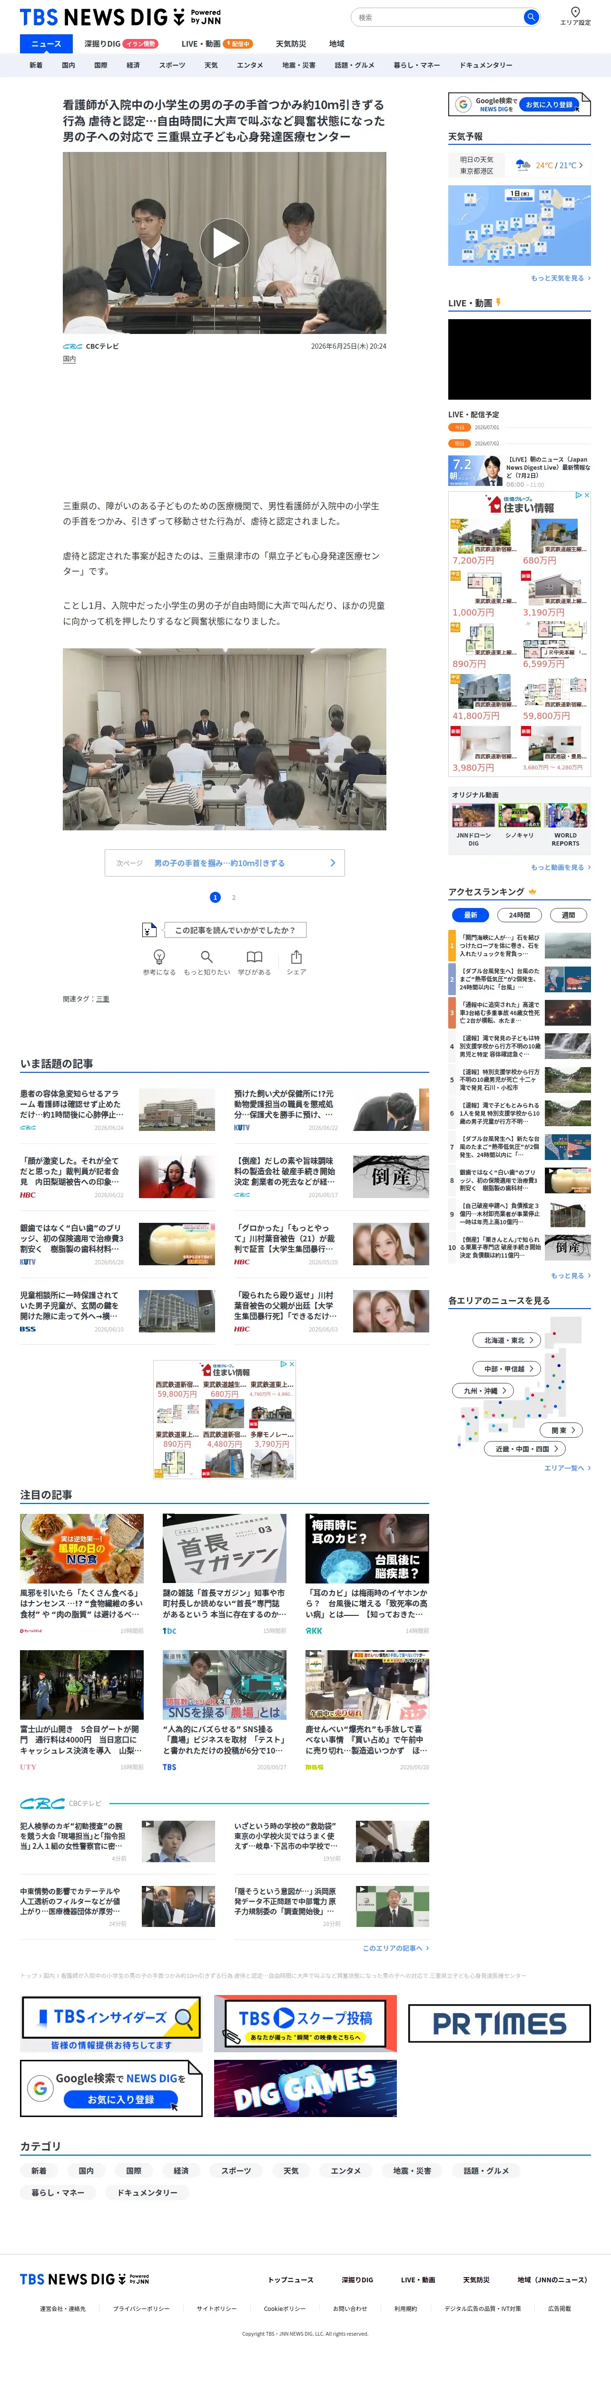Click エリア一覧へ link
The width and height of the screenshot is (611, 2400).
click(x=567, y=1468)
